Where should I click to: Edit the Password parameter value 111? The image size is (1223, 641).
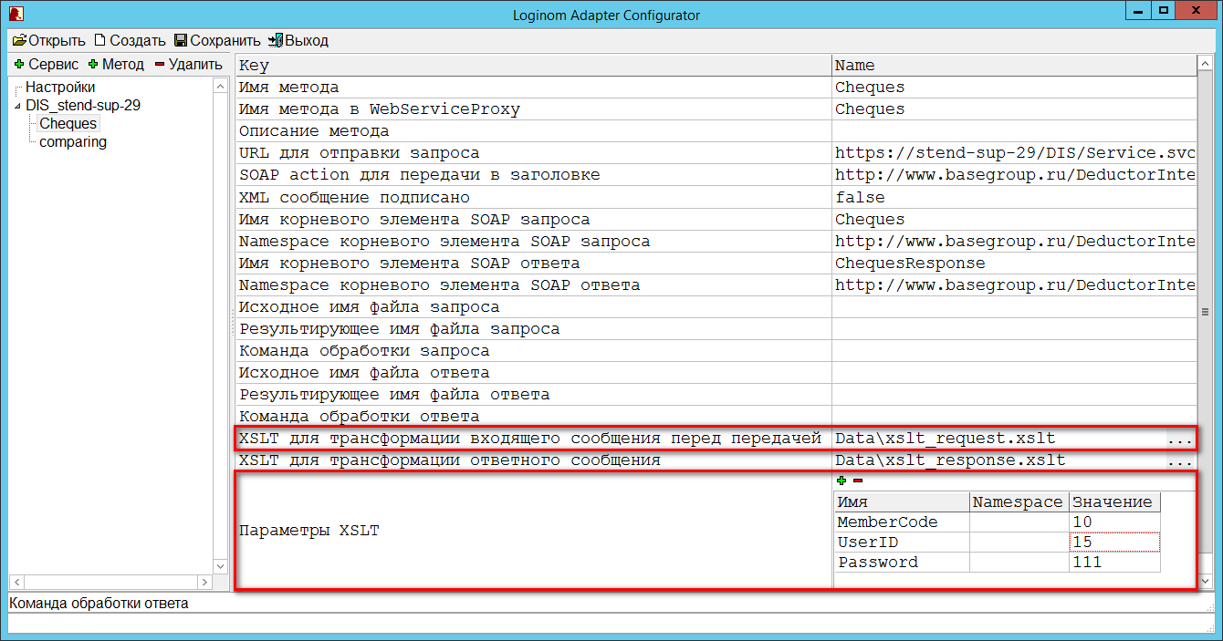[1114, 562]
